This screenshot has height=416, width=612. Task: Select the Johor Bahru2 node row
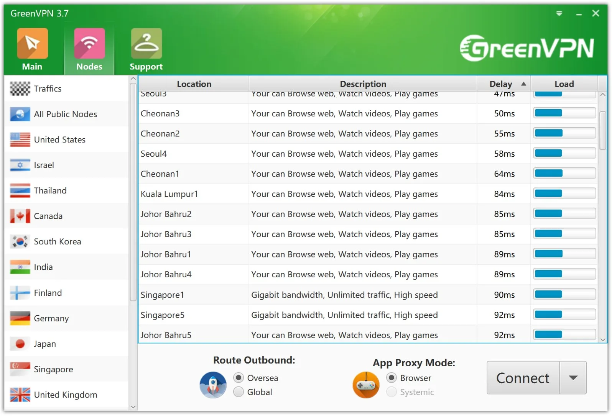tap(368, 214)
